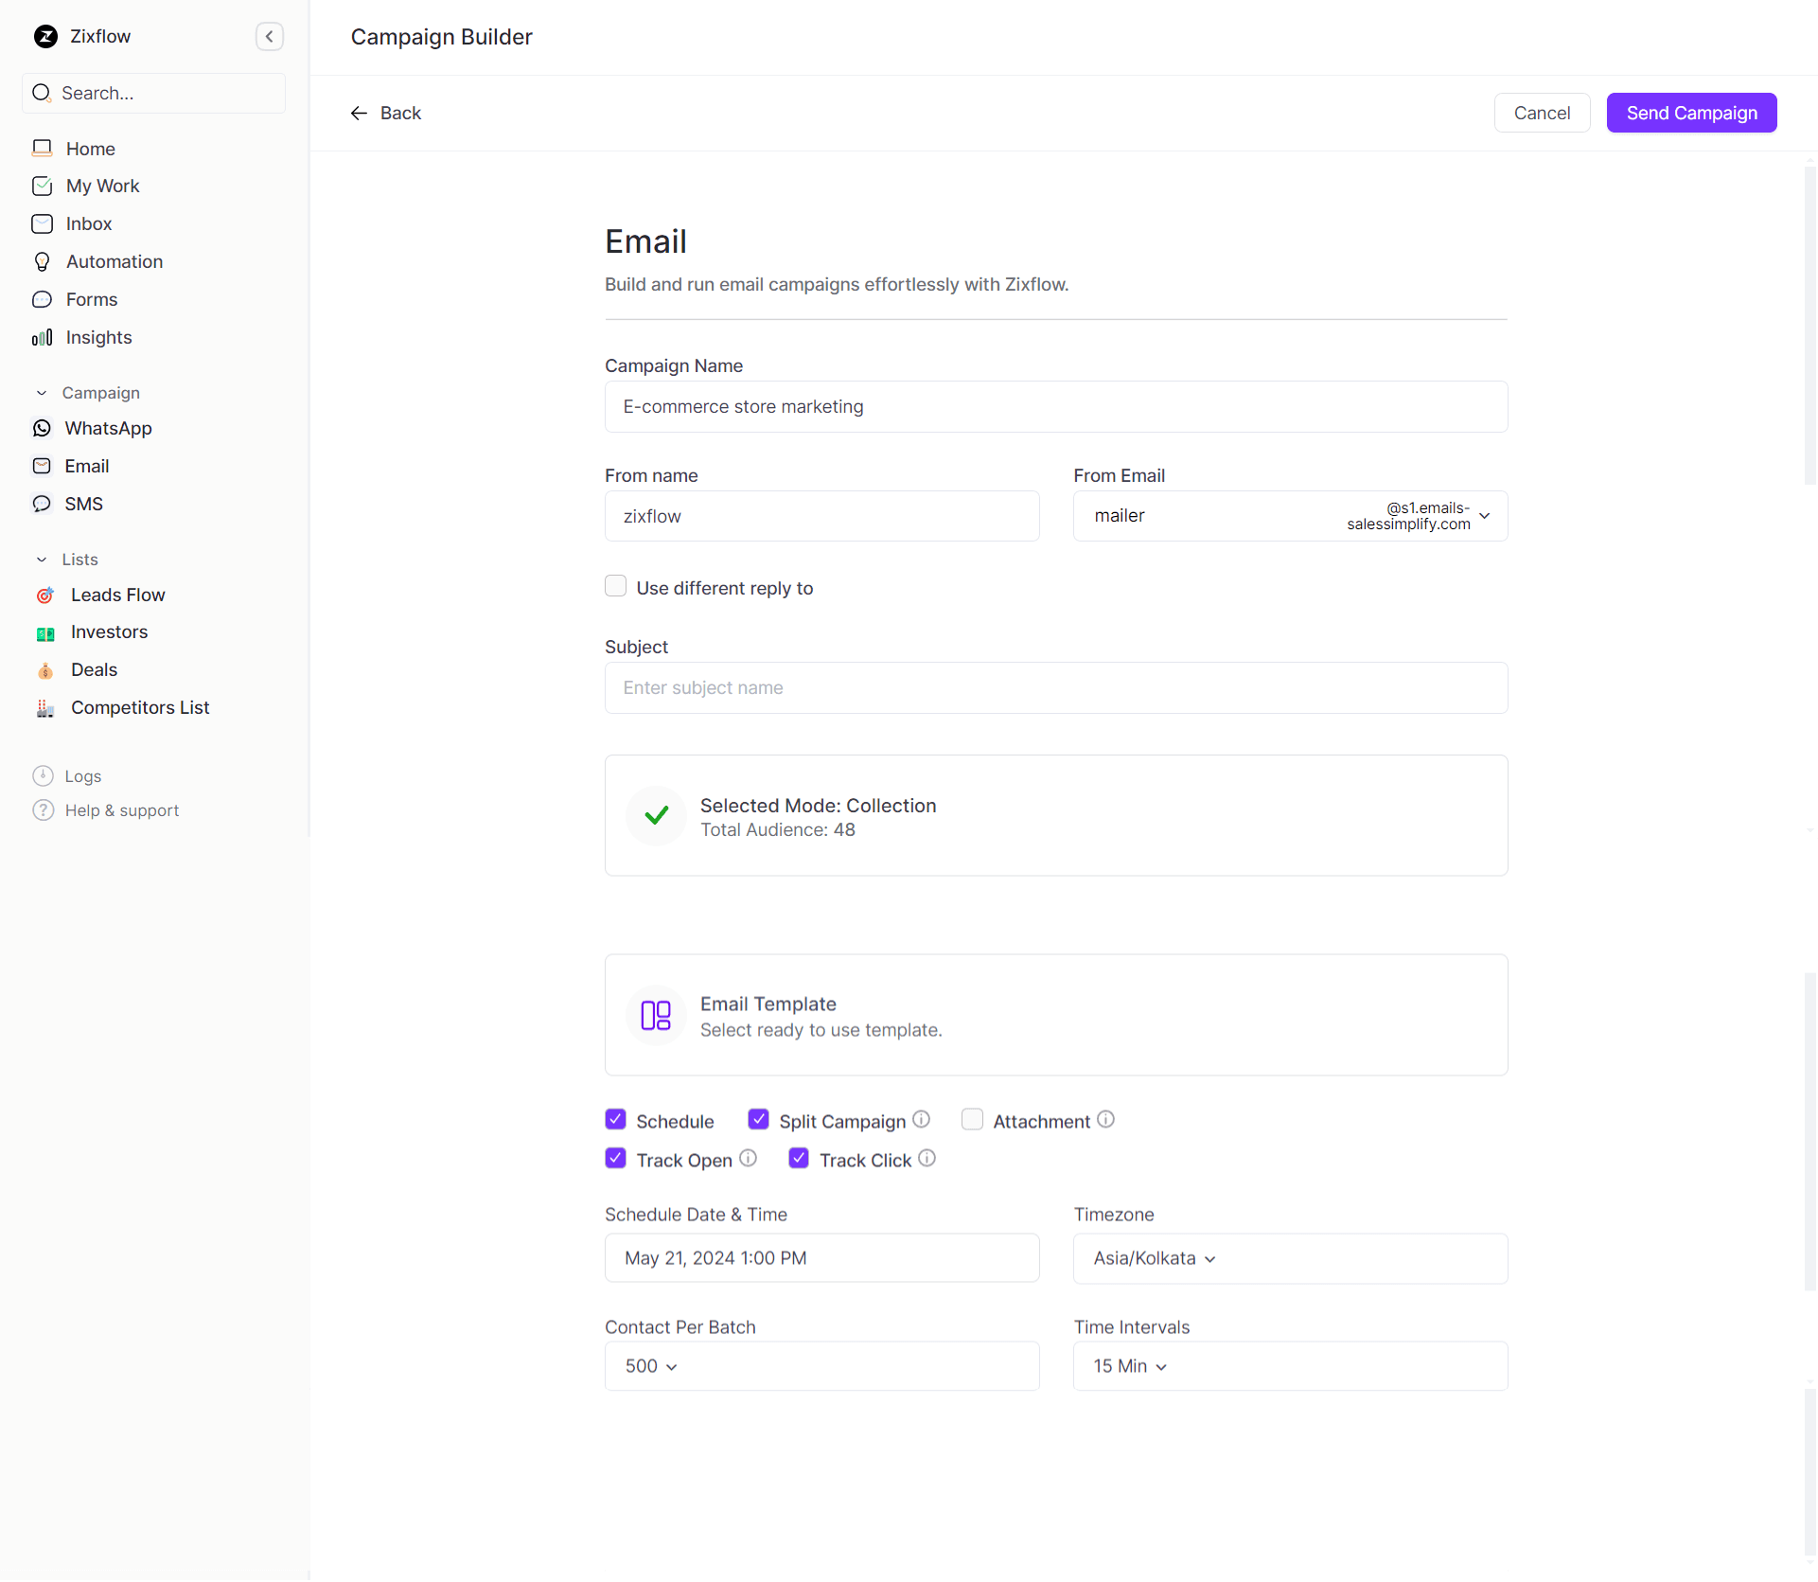Viewport: 1818px width, 1582px height.
Task: Enable the Attachment checkbox
Action: [x=972, y=1119]
